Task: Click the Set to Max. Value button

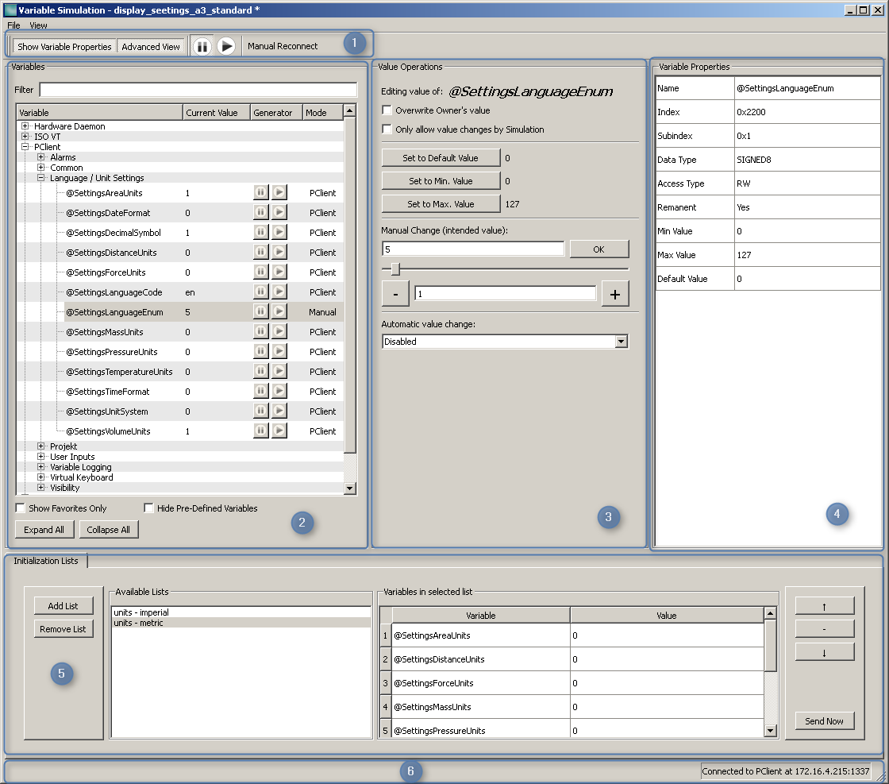Action: (440, 204)
